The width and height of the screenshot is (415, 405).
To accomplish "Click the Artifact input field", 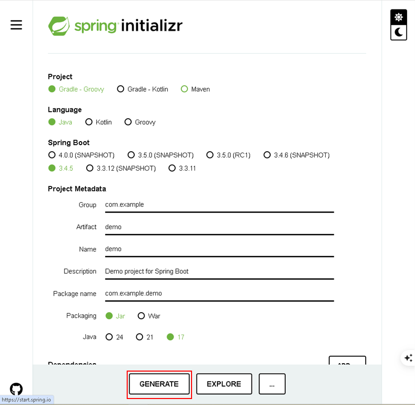I will [219, 227].
